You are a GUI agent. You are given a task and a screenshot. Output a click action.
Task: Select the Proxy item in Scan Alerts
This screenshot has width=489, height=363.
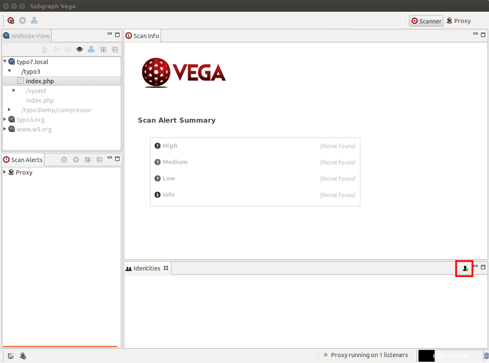24,172
